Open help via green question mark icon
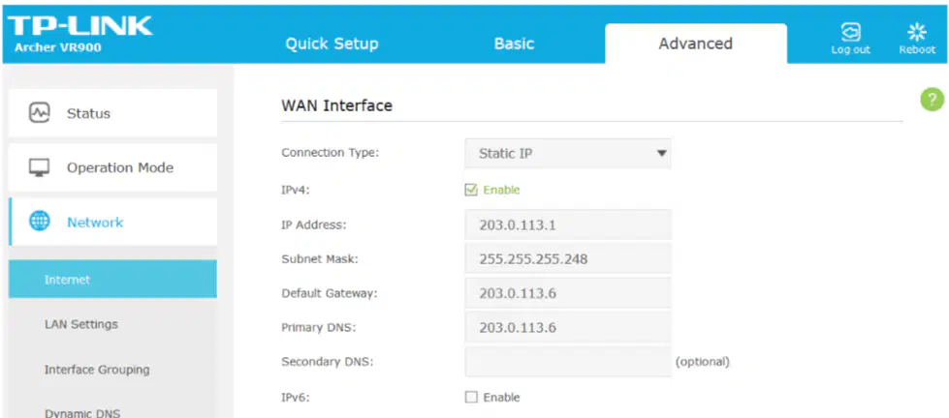Screen dimensions: 949x418 tap(933, 100)
